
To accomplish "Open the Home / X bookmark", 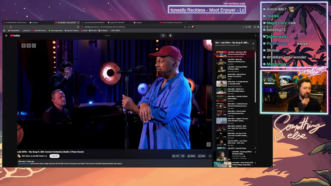I will [26, 30].
